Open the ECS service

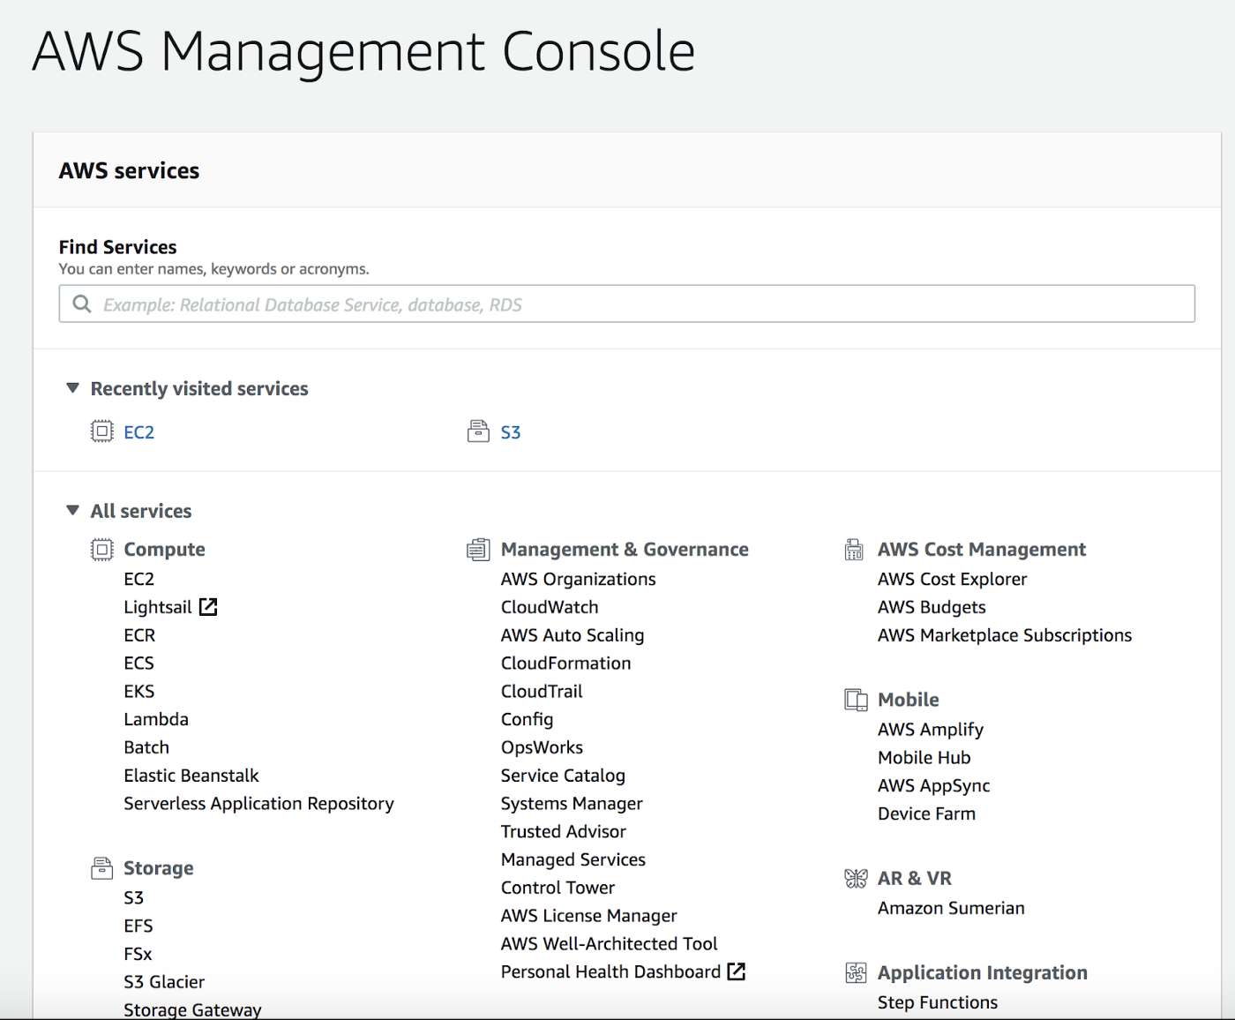pos(139,664)
